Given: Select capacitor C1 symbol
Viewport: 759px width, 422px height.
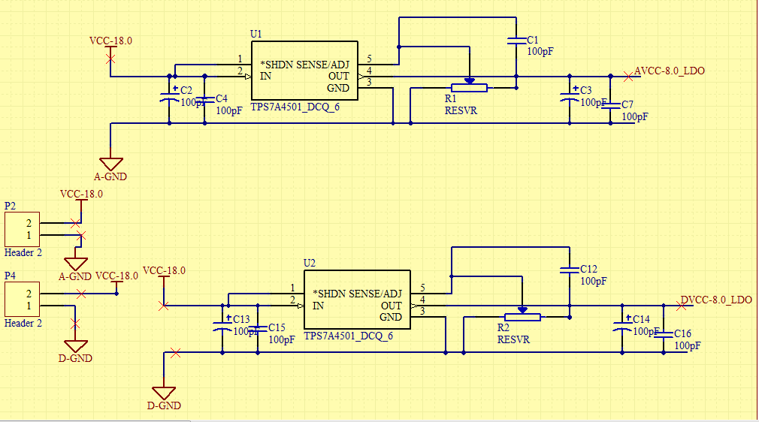Looking at the screenshot, I should pos(516,41).
